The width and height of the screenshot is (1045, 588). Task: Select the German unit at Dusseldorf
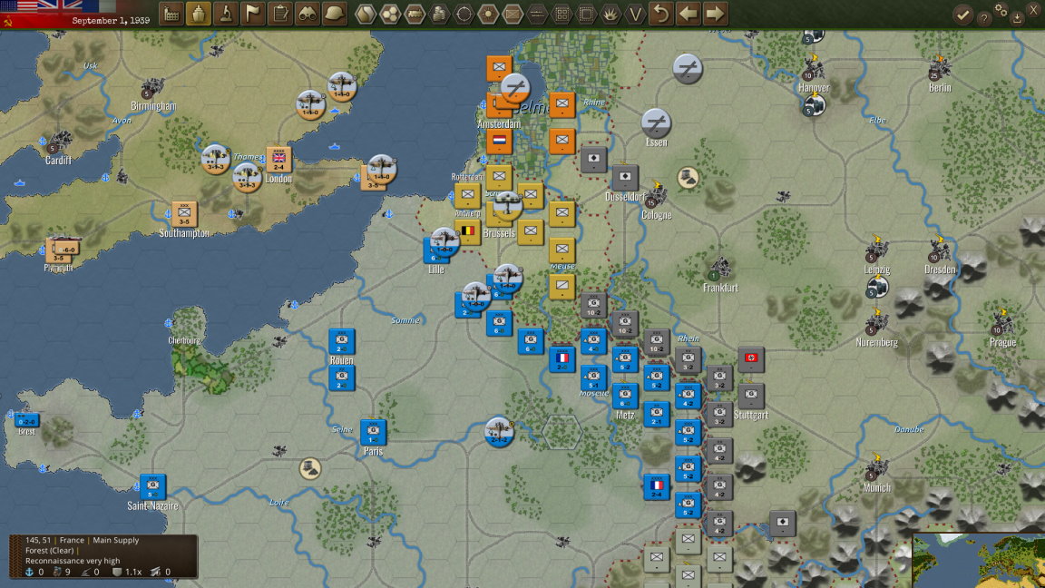pyautogui.click(x=624, y=177)
